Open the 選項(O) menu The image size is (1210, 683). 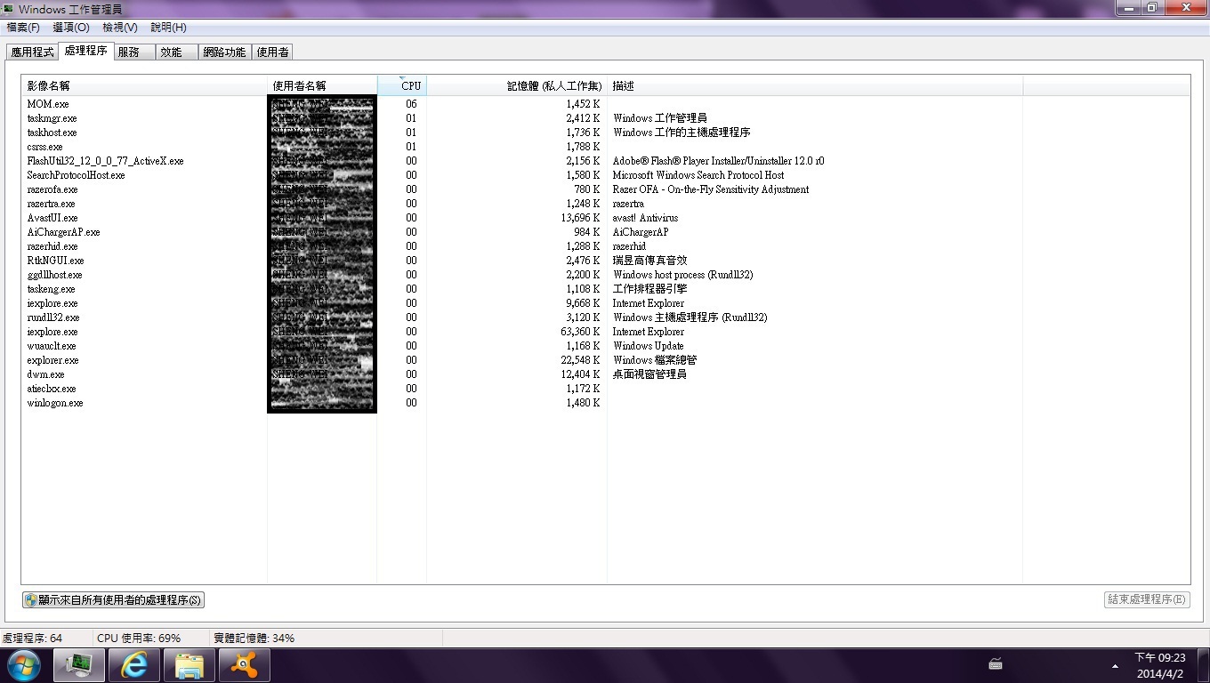[x=71, y=28]
